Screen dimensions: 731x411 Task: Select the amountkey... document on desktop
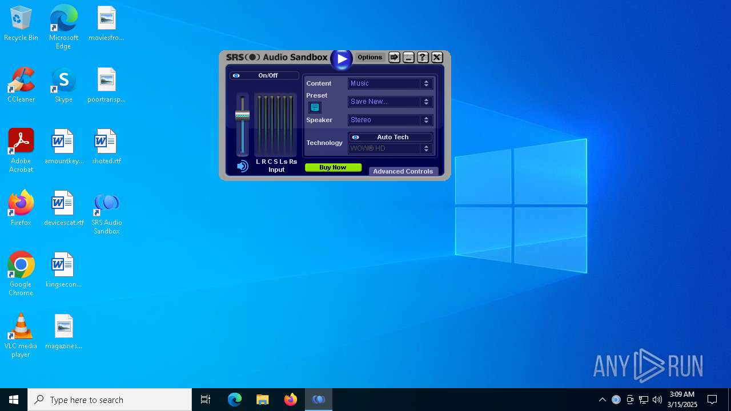(63, 147)
